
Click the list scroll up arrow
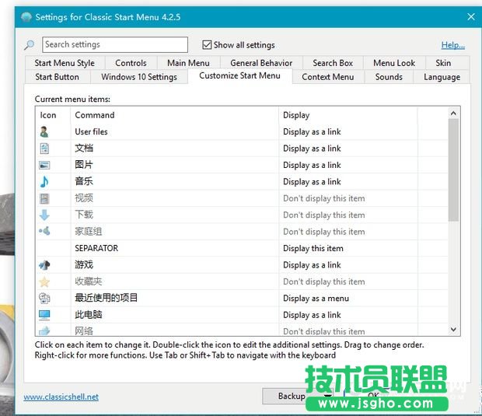click(x=453, y=114)
